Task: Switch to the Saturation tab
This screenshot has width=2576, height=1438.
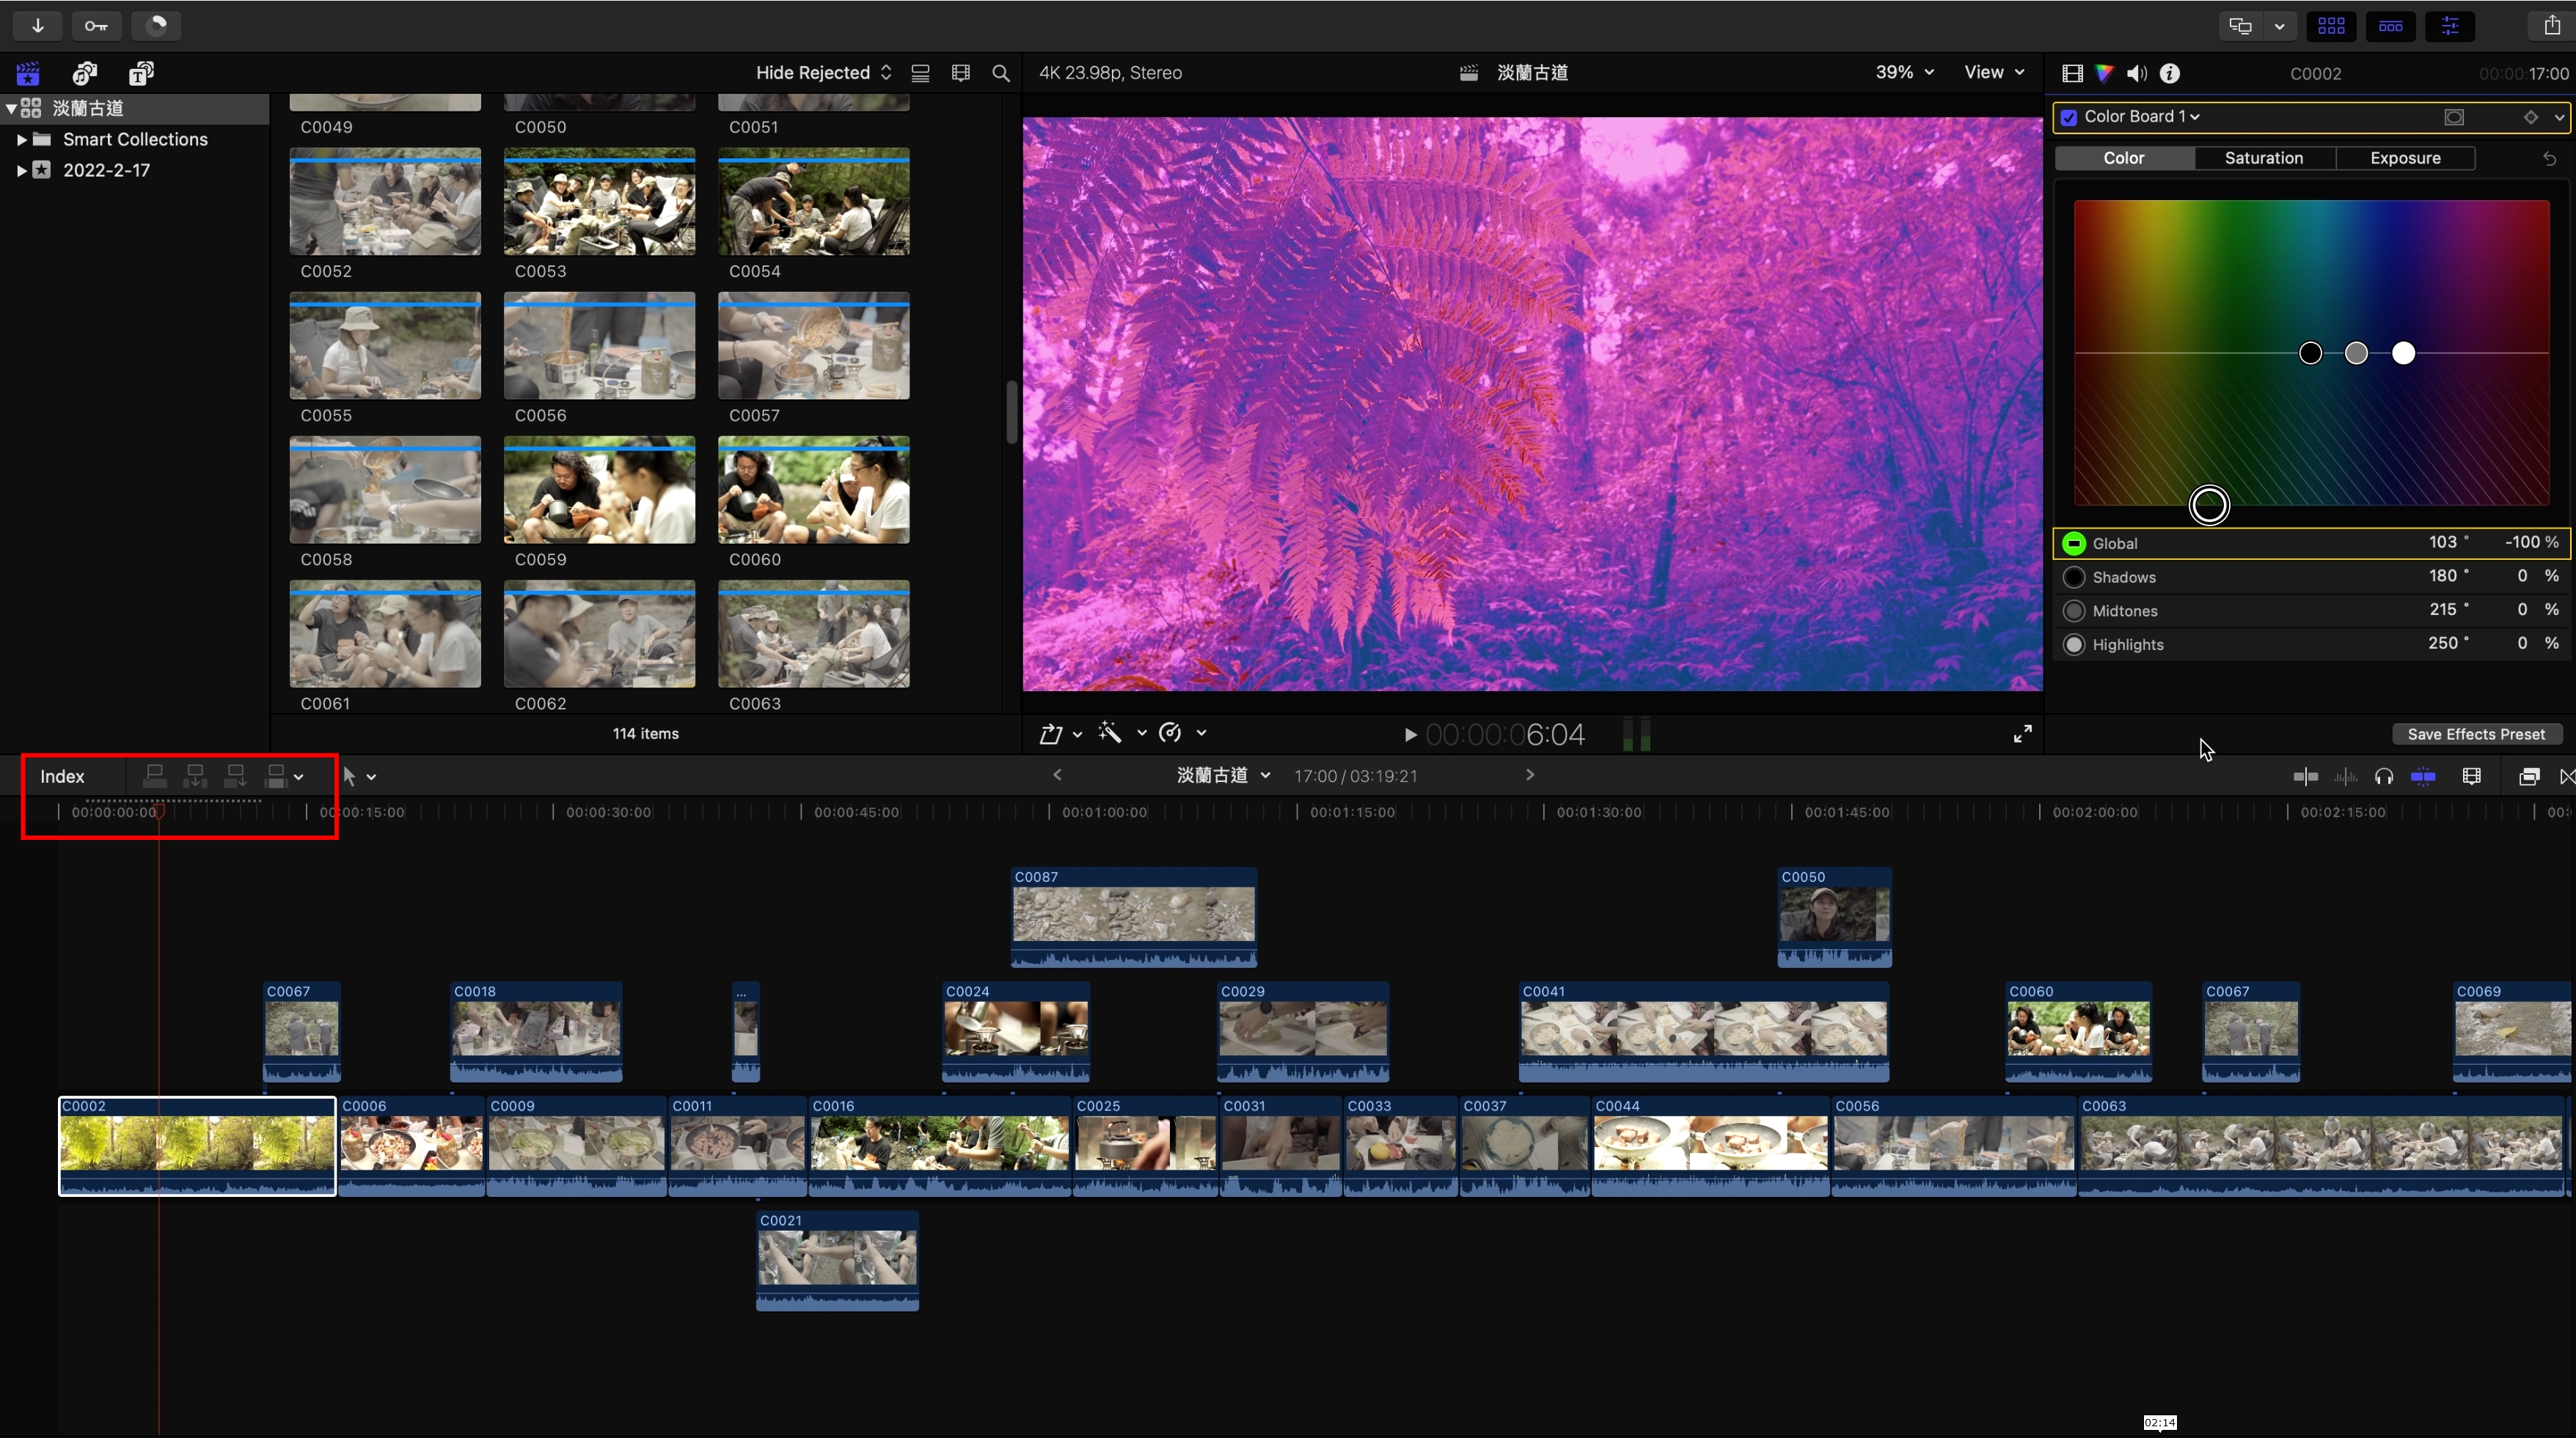Action: [2264, 158]
